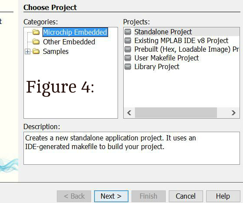Select the Microchip Embedded category
This screenshot has height=203, width=243.
pyautogui.click(x=75, y=32)
